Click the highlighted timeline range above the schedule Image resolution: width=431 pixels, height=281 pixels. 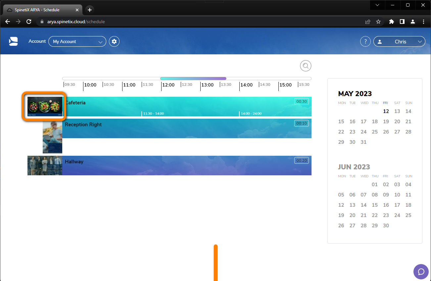click(x=193, y=78)
